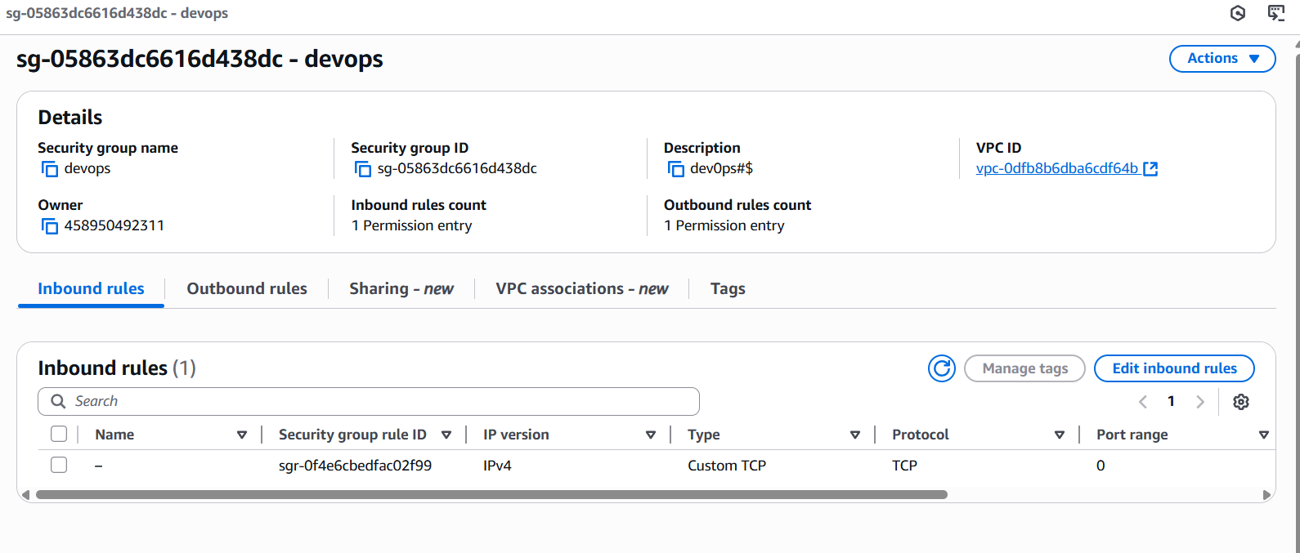Click the port range value 0
The width and height of the screenshot is (1300, 553).
tap(1101, 466)
